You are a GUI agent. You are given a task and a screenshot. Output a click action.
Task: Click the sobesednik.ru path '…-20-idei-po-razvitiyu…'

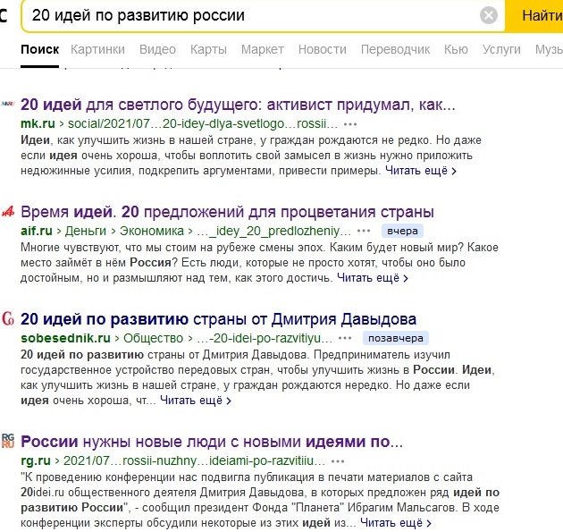[265, 338]
